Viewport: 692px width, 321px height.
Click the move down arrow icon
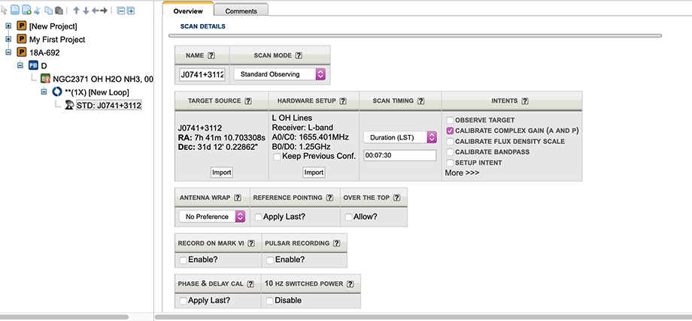(86, 11)
